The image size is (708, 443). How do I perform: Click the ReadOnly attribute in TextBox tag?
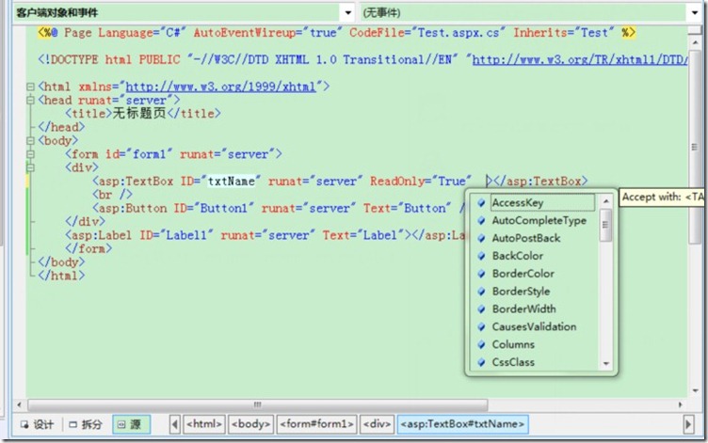[x=397, y=182]
